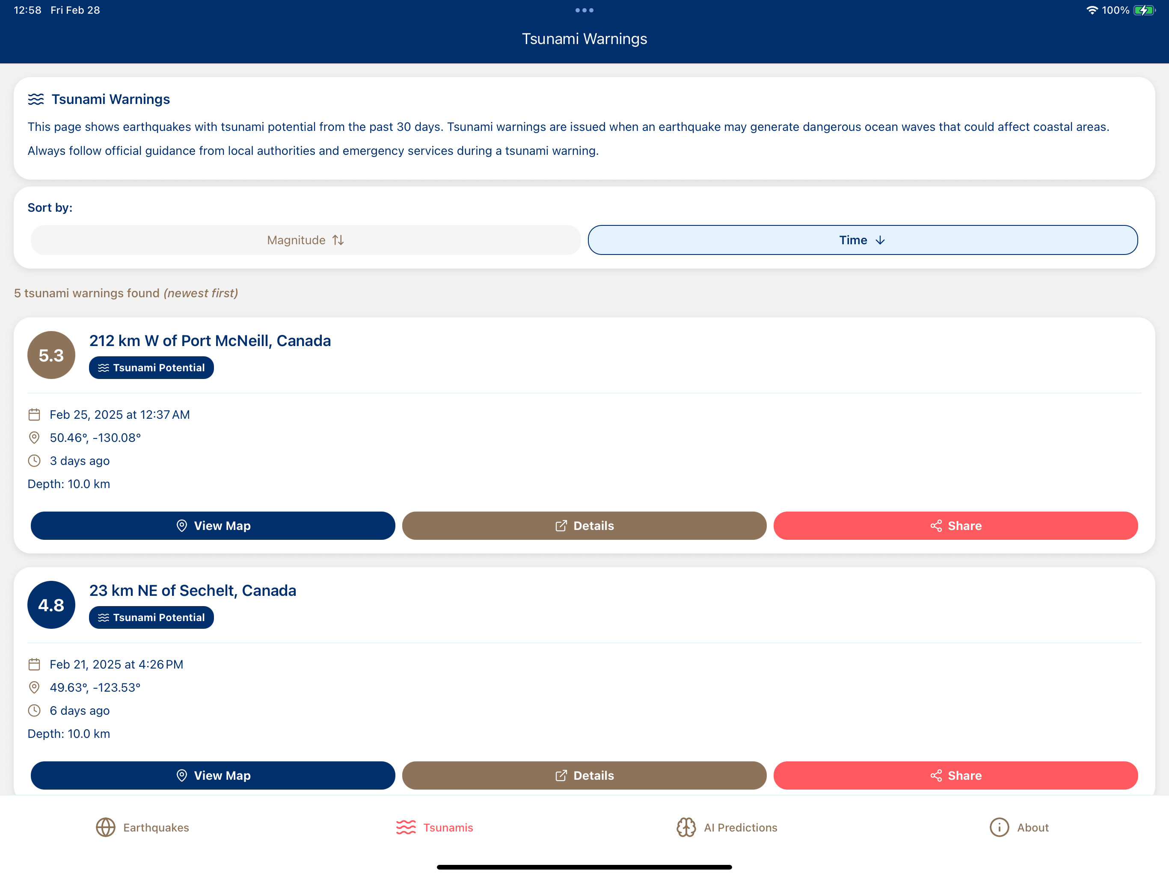Tap the Wi-Fi status icon
Screen dimensions: 1169x876
click(x=1092, y=10)
